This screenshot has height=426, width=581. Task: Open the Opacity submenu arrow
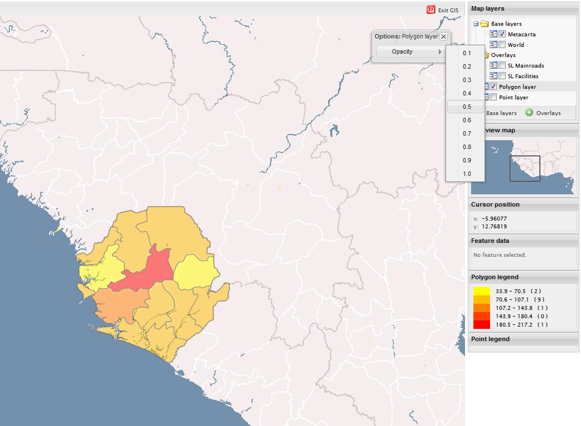(x=440, y=52)
